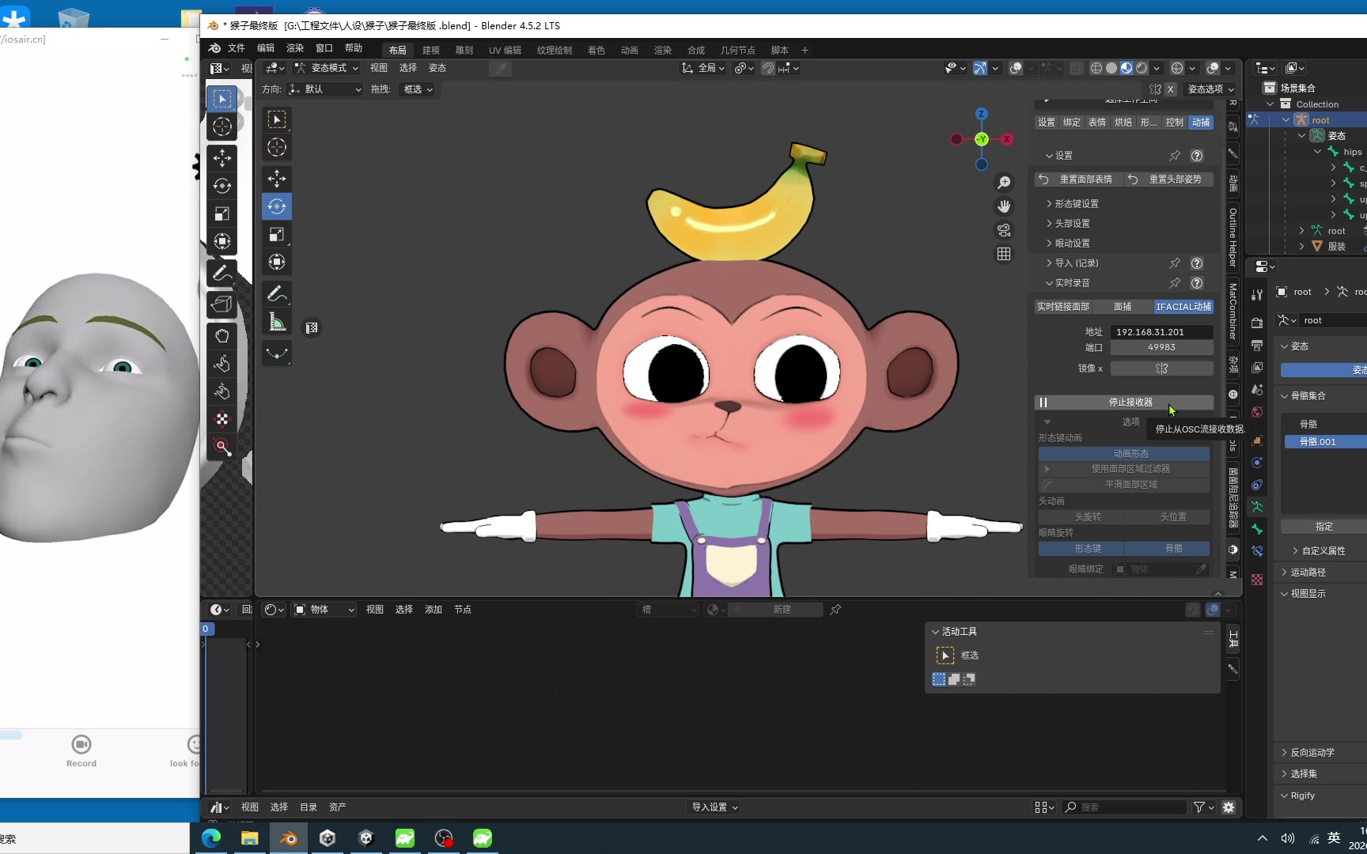Switch to the UV 编辑 workspace tab
This screenshot has width=1367, height=854.
tap(505, 50)
